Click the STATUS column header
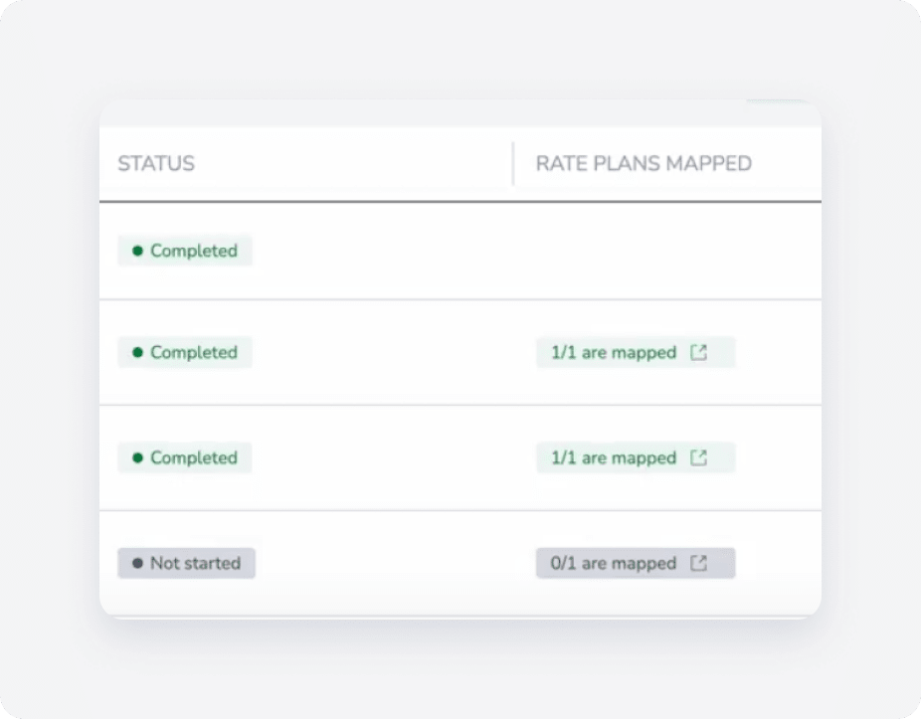 click(x=155, y=163)
